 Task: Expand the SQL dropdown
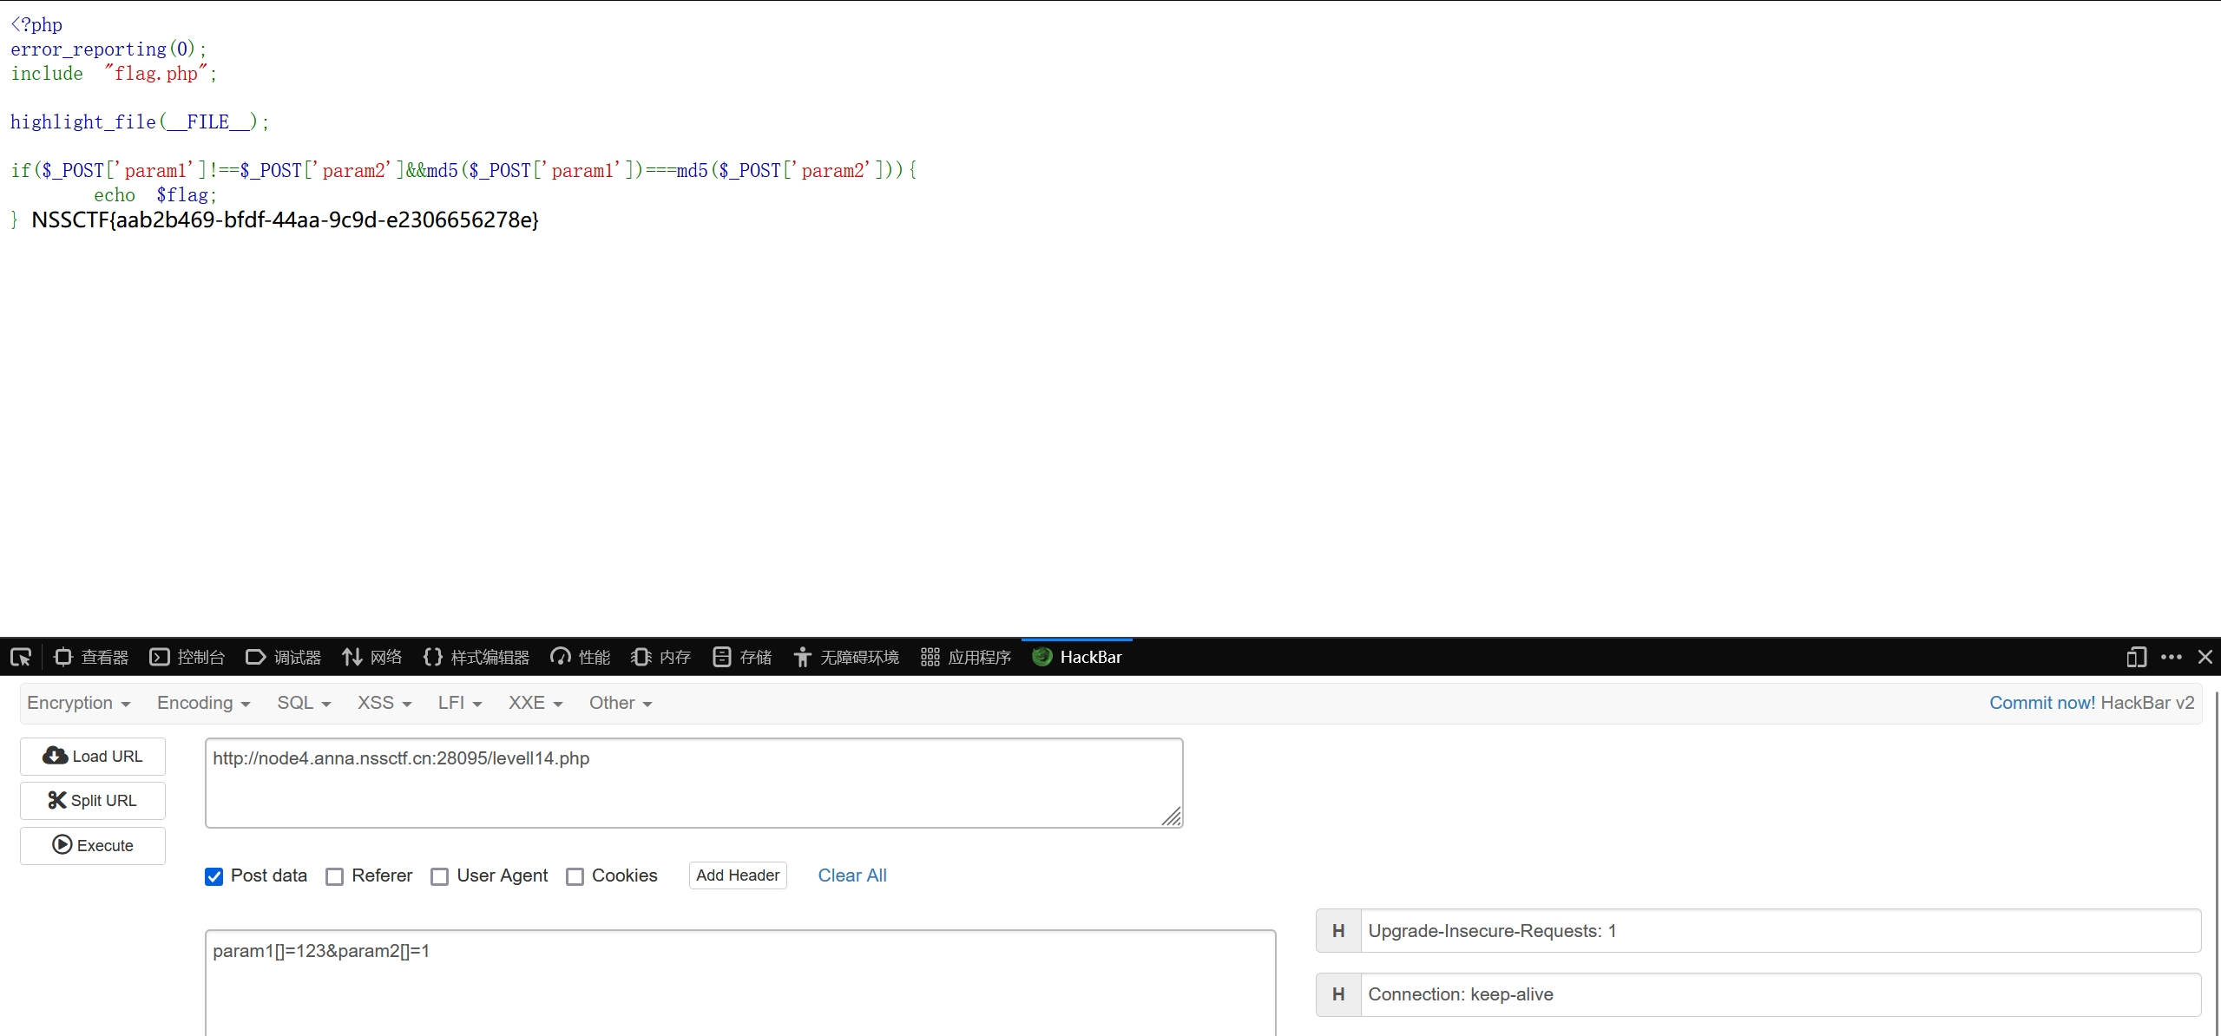[304, 703]
